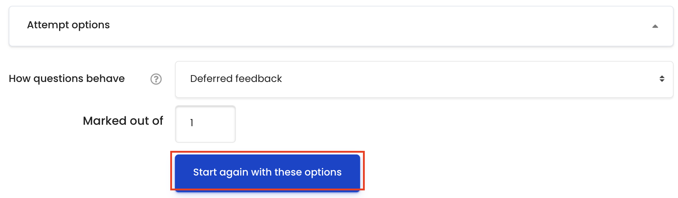Click the Marked out of label
This screenshot has width=678, height=198.
tap(123, 121)
